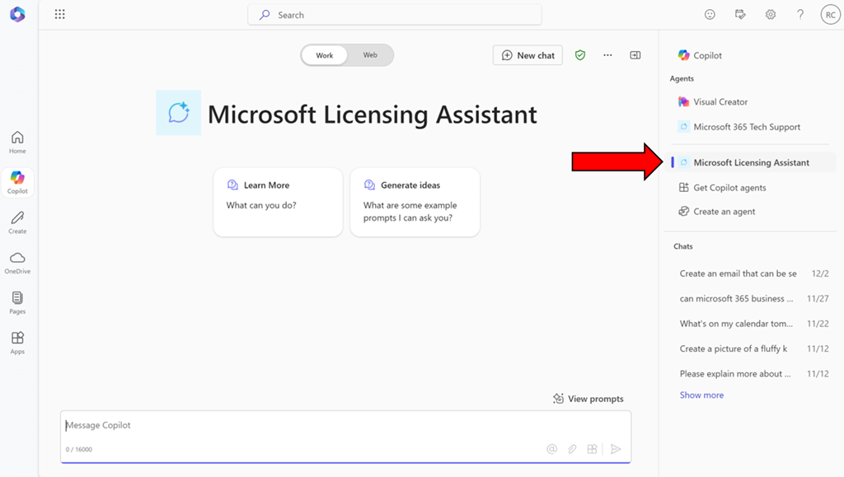This screenshot has height=477, width=844.
Task: Click View prompts button
Action: click(588, 399)
